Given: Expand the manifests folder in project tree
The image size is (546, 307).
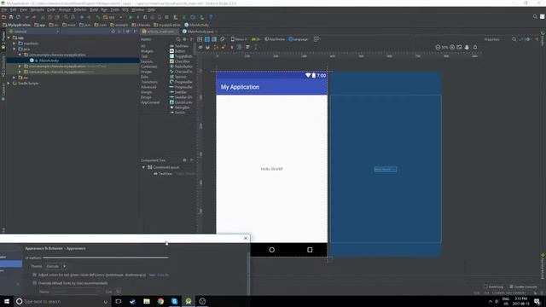Looking at the screenshot, I should point(15,43).
